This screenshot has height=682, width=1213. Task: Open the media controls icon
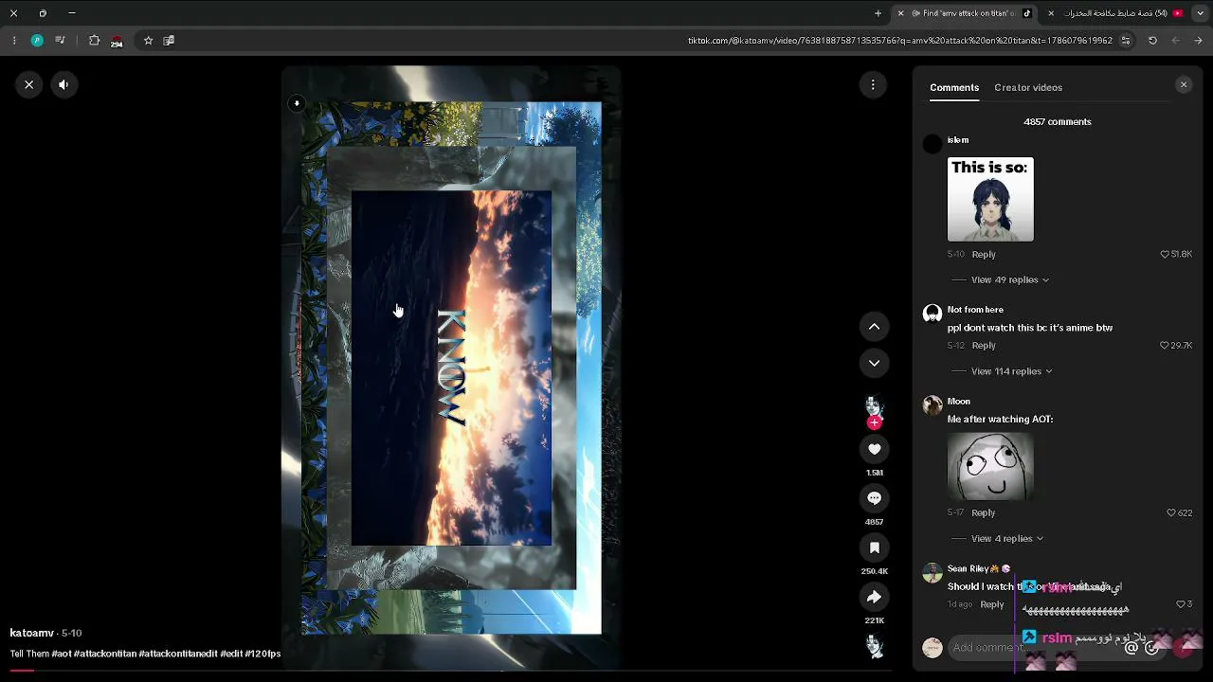[60, 41]
